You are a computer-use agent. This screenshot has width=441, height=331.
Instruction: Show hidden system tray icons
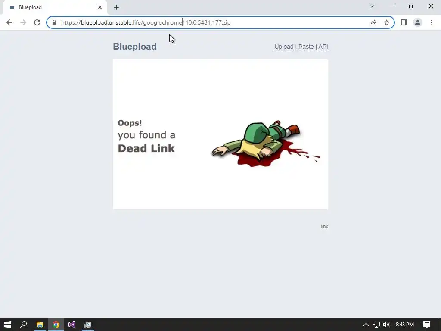click(x=366, y=325)
